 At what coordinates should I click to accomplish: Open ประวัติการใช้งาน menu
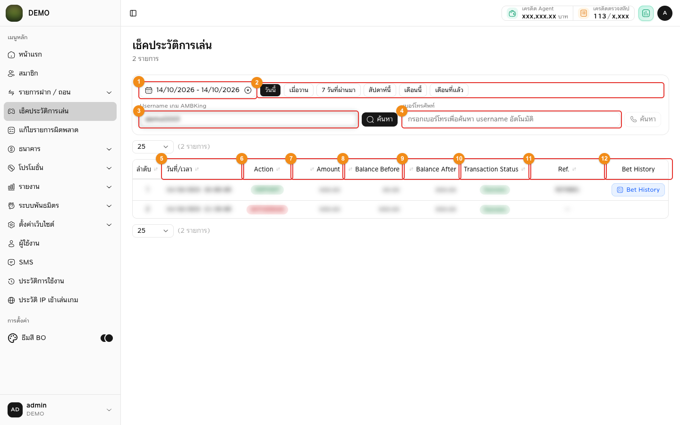tap(60, 281)
